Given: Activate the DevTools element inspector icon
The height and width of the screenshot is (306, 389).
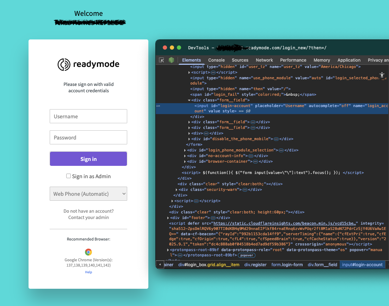Looking at the screenshot, I should click(x=161, y=60).
